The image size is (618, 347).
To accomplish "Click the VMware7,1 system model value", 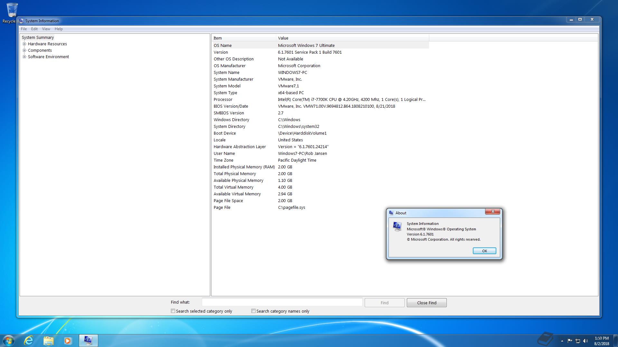I will click(288, 86).
